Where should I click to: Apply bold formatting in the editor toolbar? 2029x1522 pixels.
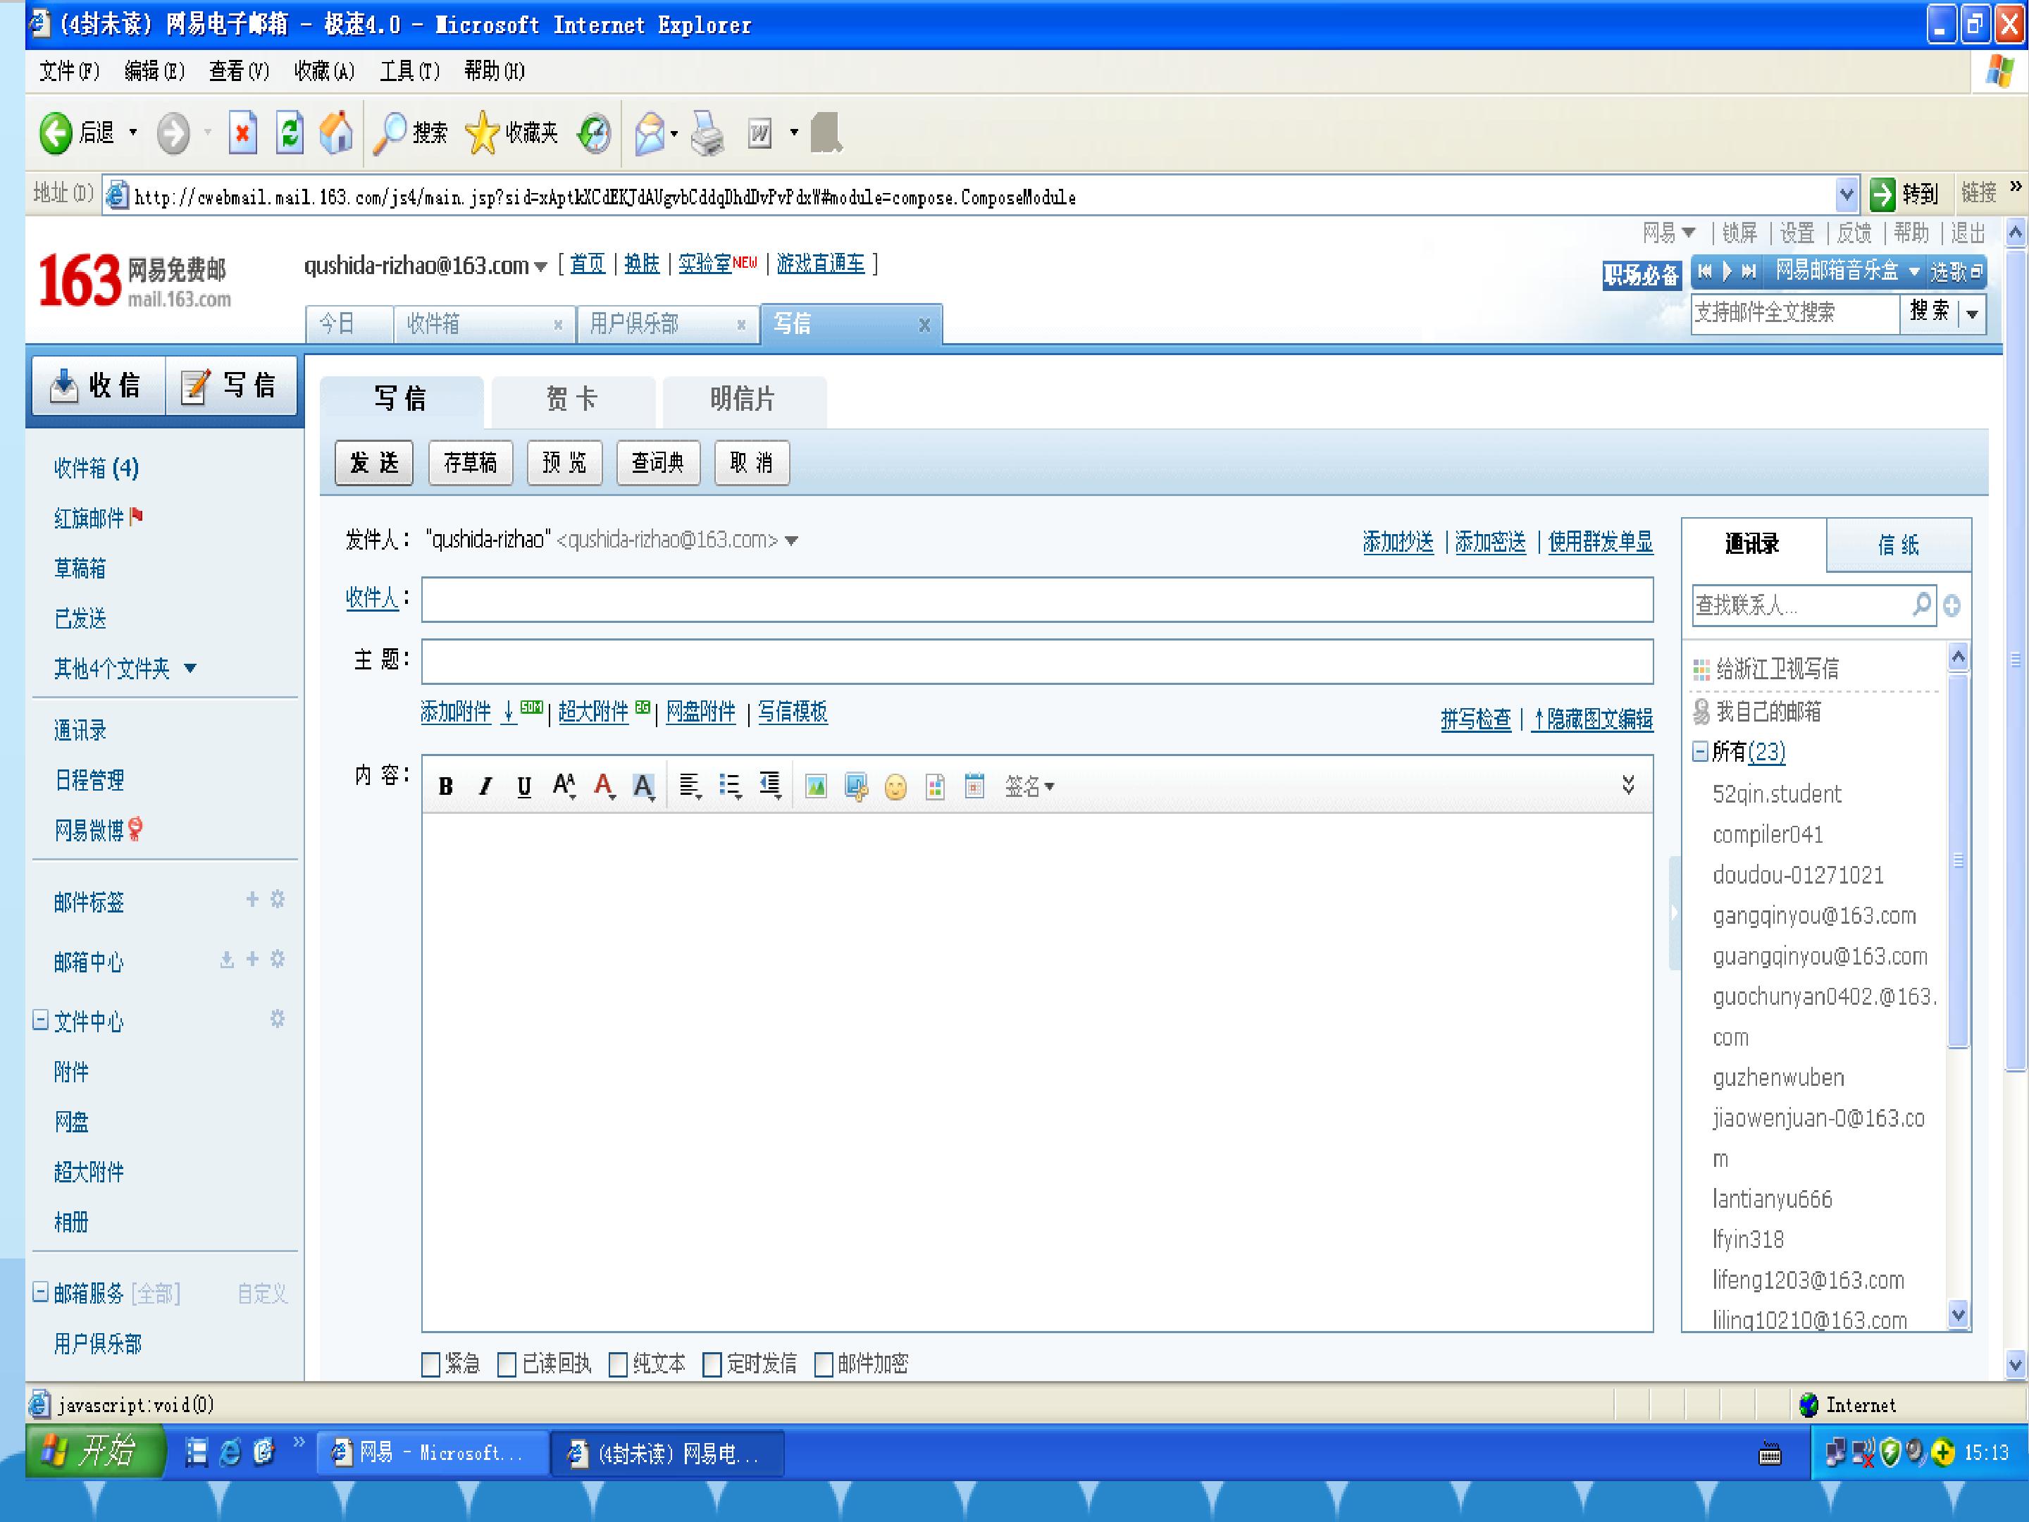click(x=446, y=786)
